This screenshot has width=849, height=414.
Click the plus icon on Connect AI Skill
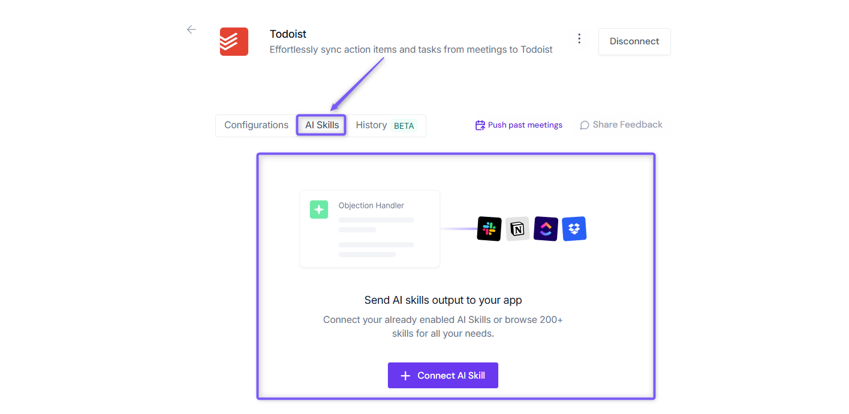pos(405,376)
